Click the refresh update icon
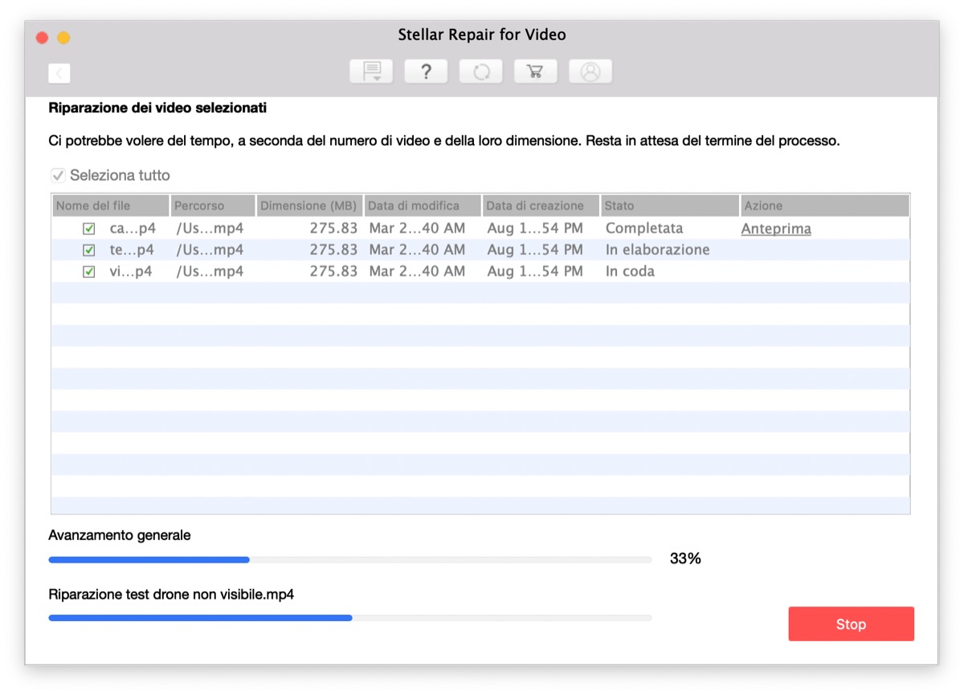964x695 pixels. pos(480,71)
